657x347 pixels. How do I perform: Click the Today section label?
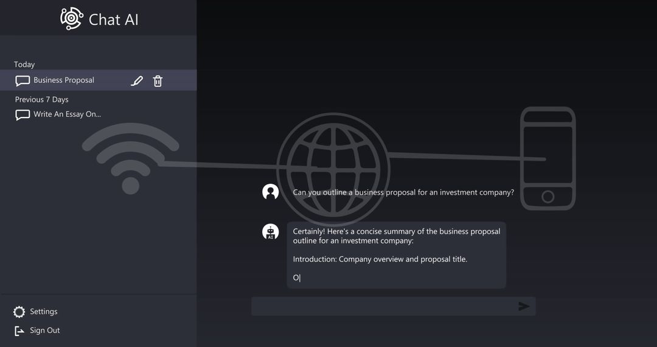tap(24, 64)
